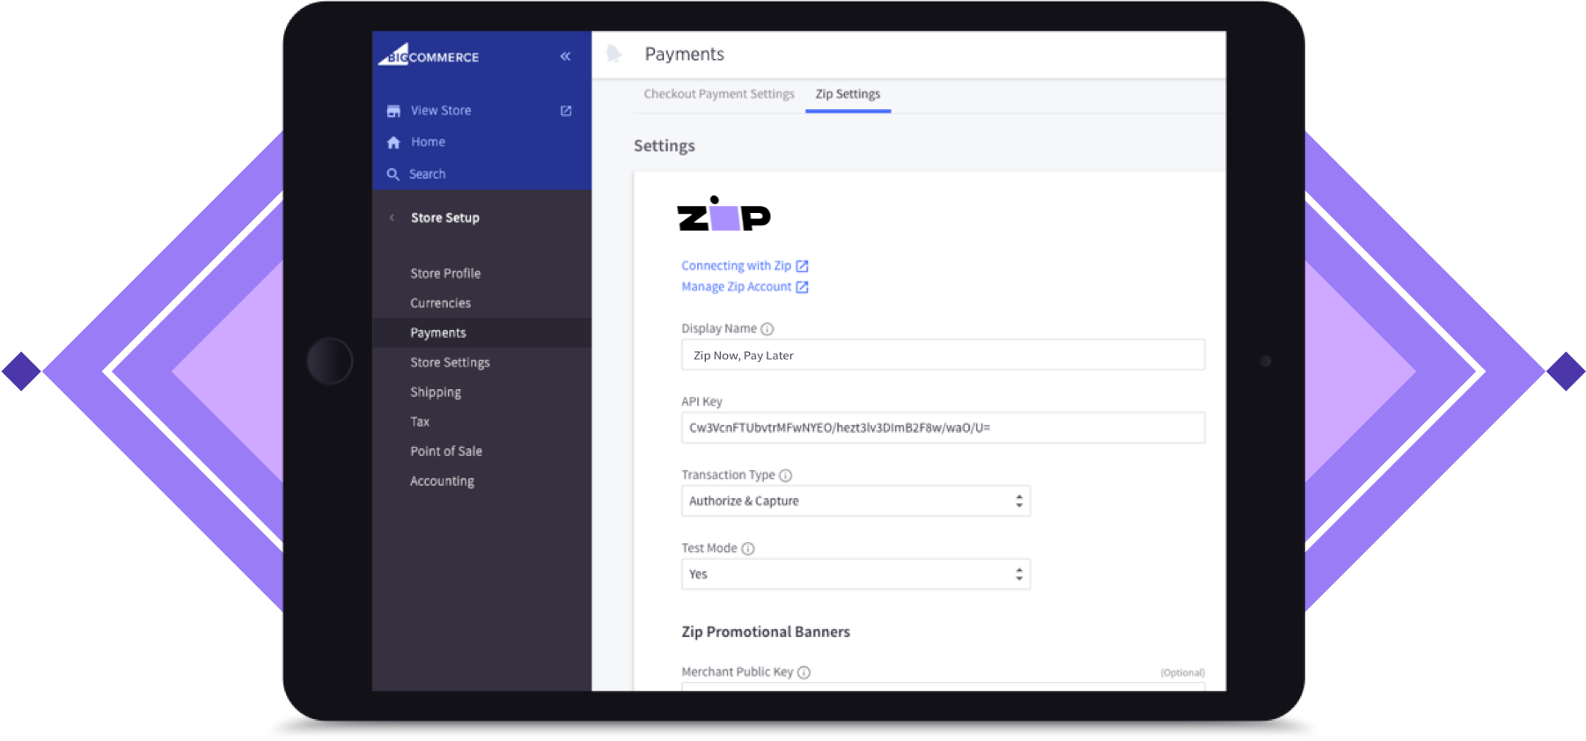Click the Search magnifier icon
This screenshot has height=741, width=1586.
(x=393, y=174)
